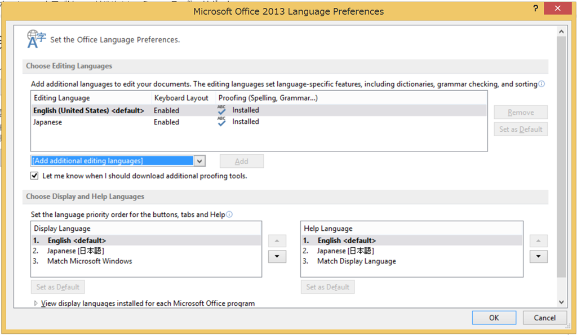Click Enabled keyboard layout for English
The width and height of the screenshot is (577, 335).
[x=166, y=111]
